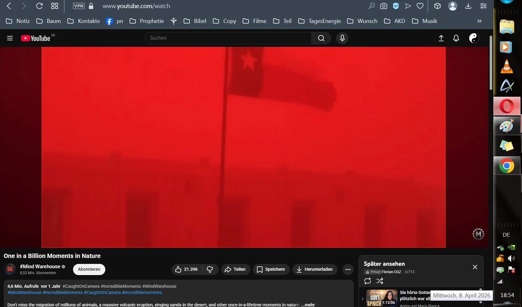The width and height of the screenshot is (522, 307).
Task: Open the browser find-in-page magnifier icon
Action: 371,6
